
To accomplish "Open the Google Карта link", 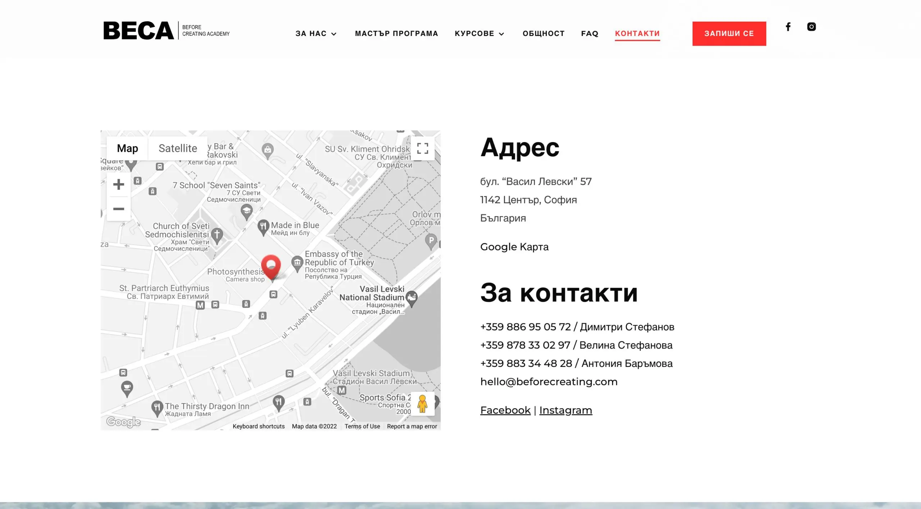I will click(x=514, y=247).
